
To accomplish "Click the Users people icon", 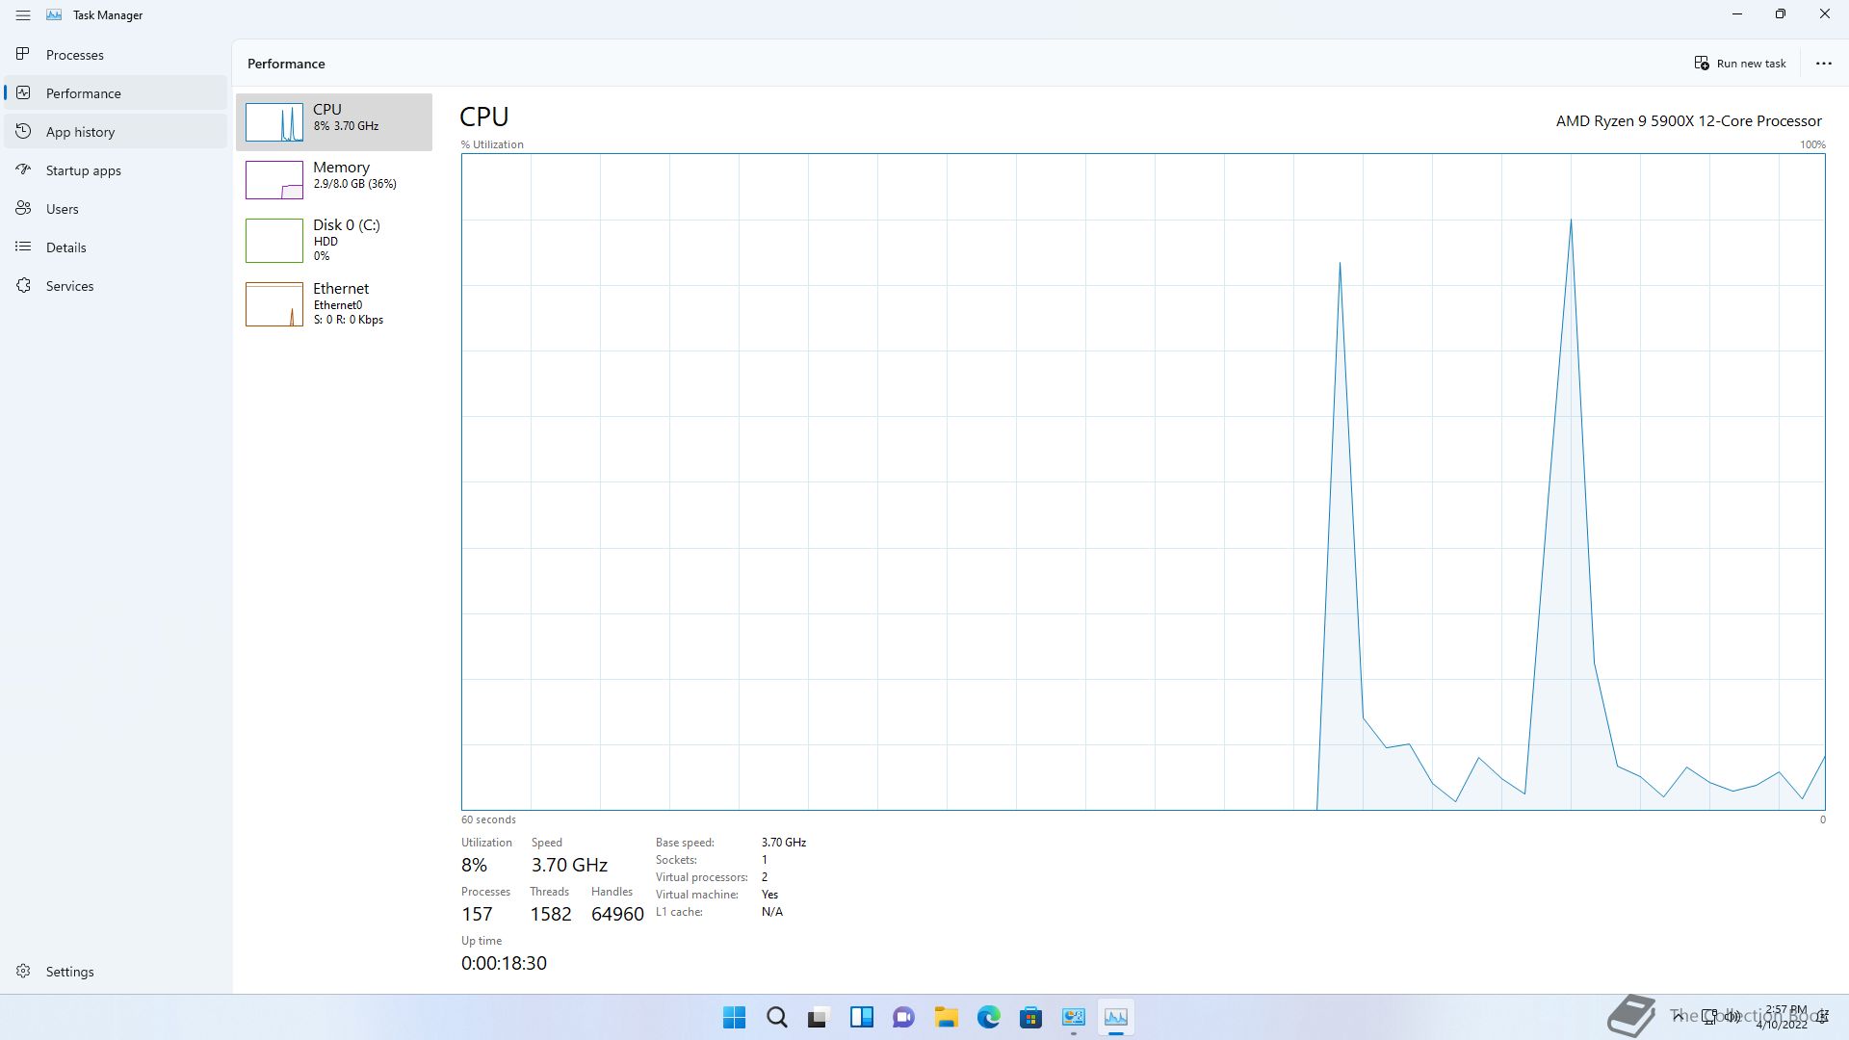I will 23,208.
